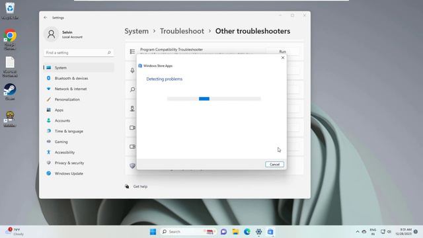The image size is (423, 238).
Task: Click the Get help icon
Action: pos(127,186)
